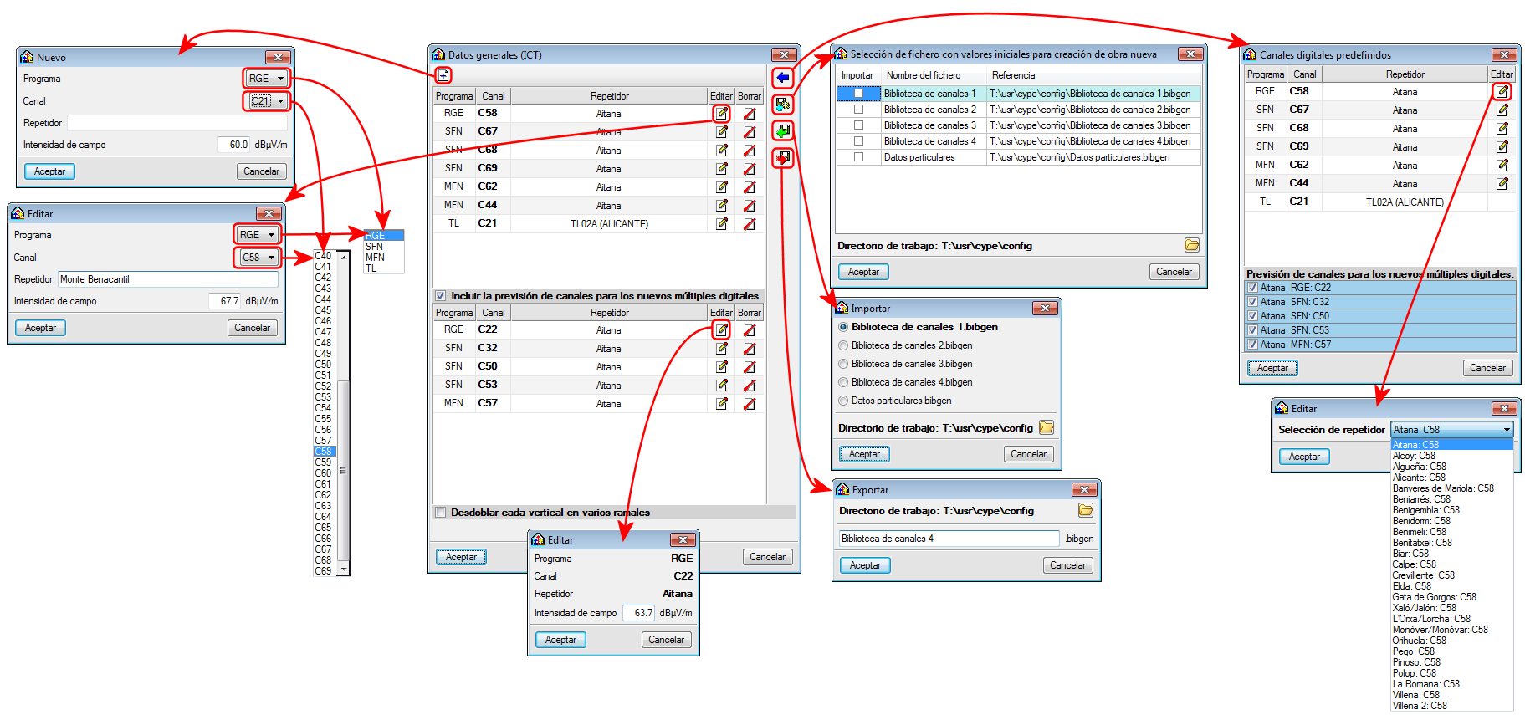Click Aceptar in the Nuevo dialog
Viewport: 1525px width, 715px height.
pyautogui.click(x=49, y=171)
